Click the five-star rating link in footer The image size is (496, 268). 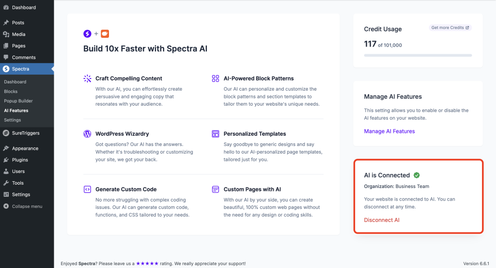(147, 264)
